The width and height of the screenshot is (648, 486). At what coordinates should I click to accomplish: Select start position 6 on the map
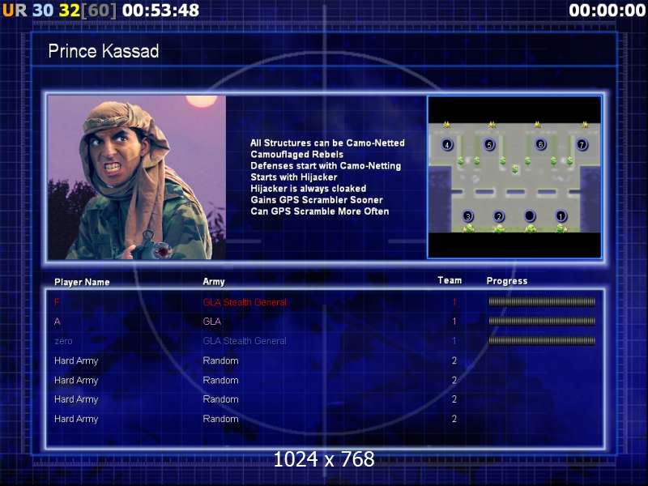tap(540, 144)
